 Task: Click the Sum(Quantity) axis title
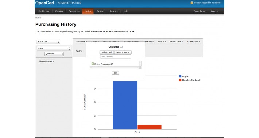[x=85, y=102]
